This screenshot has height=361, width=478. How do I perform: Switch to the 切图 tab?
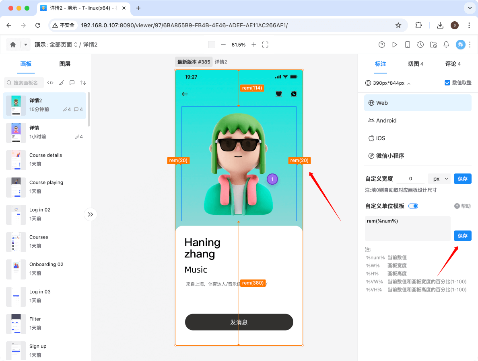[415, 64]
